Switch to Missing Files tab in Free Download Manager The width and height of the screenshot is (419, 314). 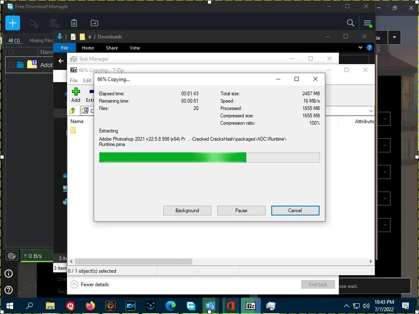click(x=41, y=40)
